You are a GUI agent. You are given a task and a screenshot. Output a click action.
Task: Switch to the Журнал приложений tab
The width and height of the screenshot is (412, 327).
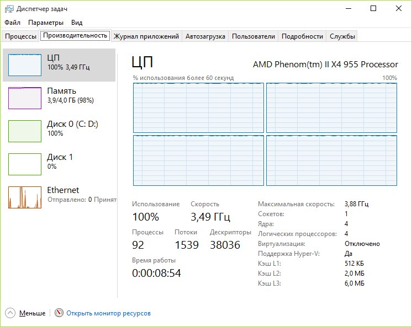(x=146, y=36)
